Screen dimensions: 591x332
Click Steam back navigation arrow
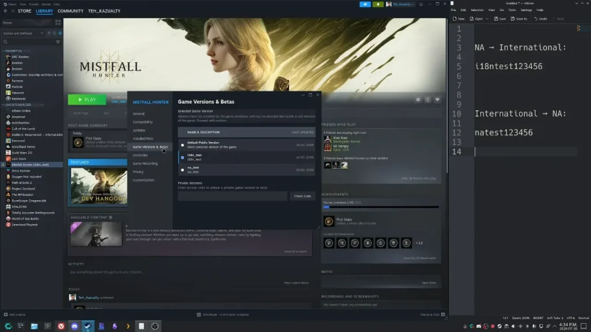pos(5,11)
